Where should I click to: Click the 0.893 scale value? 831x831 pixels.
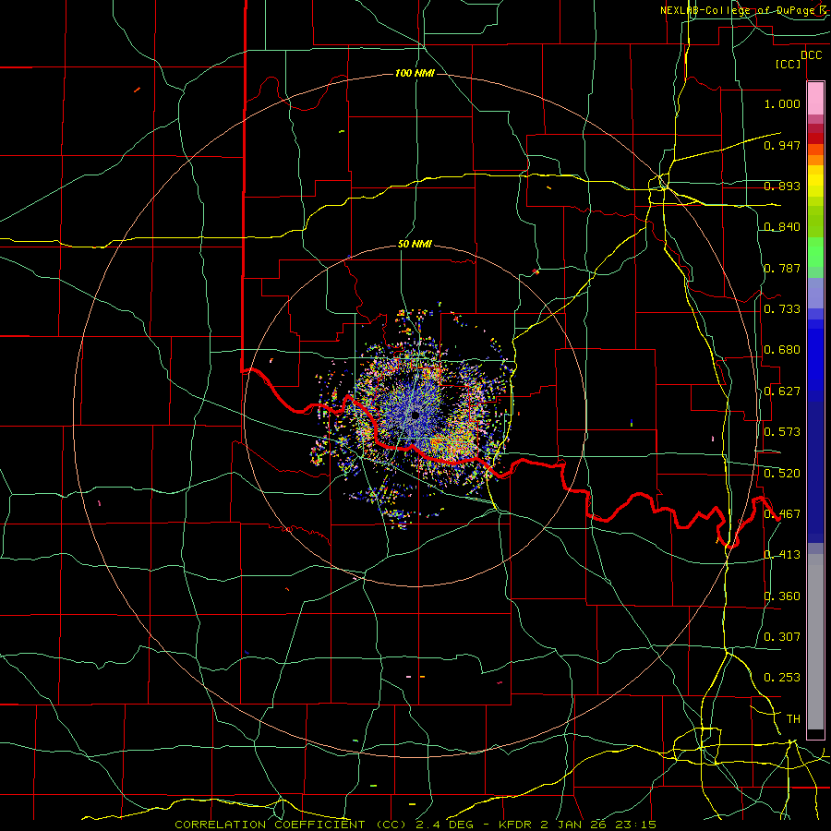[782, 186]
